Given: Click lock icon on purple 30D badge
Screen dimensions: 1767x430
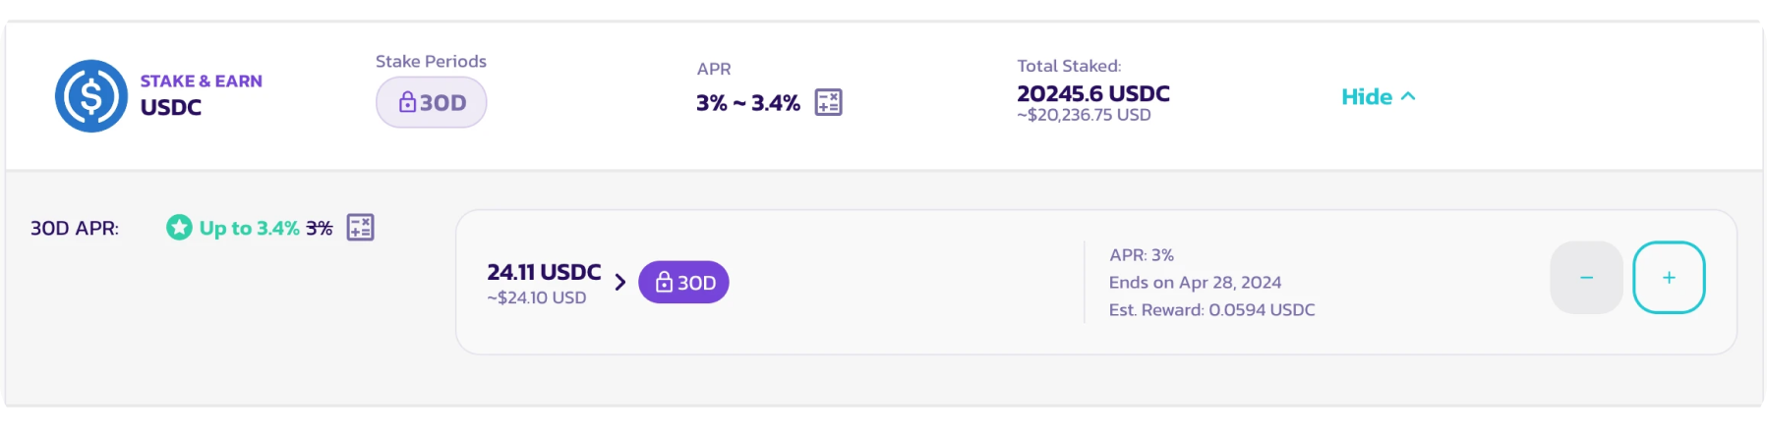Looking at the screenshot, I should (665, 283).
